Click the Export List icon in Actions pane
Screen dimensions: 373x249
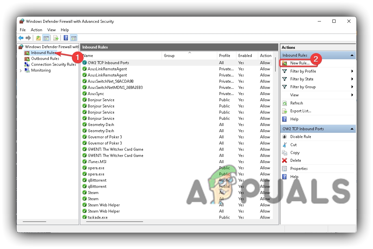tap(285, 111)
